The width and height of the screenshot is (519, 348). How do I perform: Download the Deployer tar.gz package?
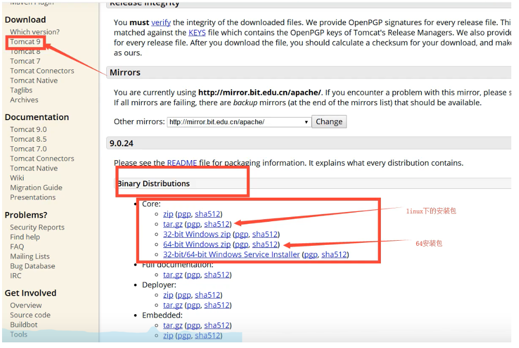tap(173, 305)
